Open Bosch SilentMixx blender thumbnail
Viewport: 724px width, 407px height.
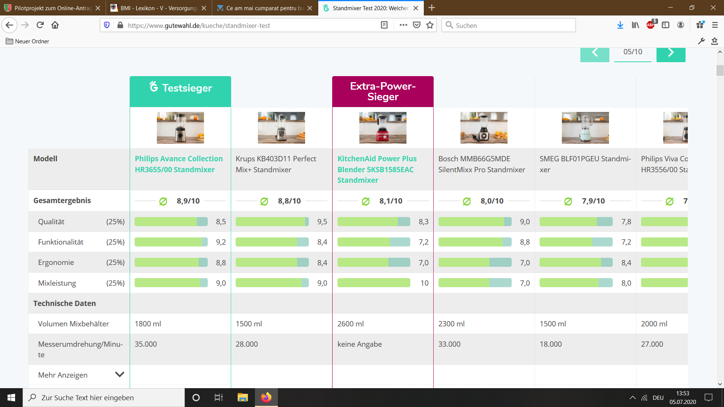click(484, 127)
